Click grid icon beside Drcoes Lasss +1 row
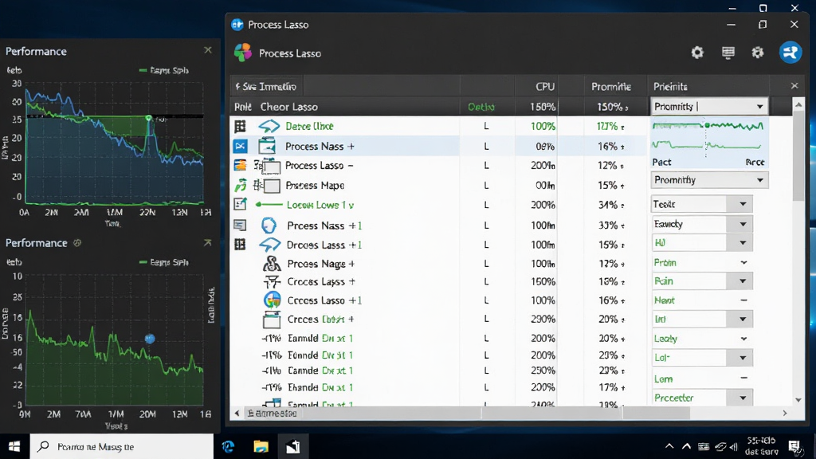This screenshot has width=816, height=459. [x=240, y=244]
